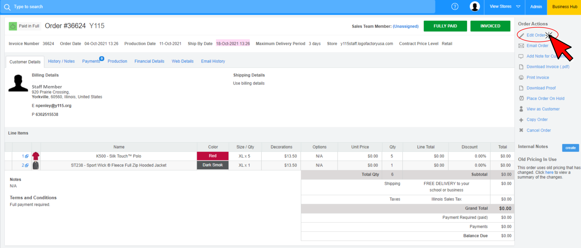
Task: Click the help question mark icon
Action: [x=455, y=7]
